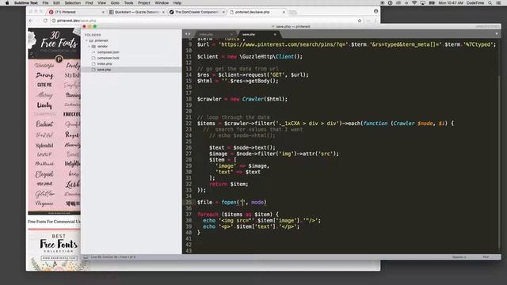
Task: Switch to The DomCrawler Component tab
Action: tap(196, 12)
